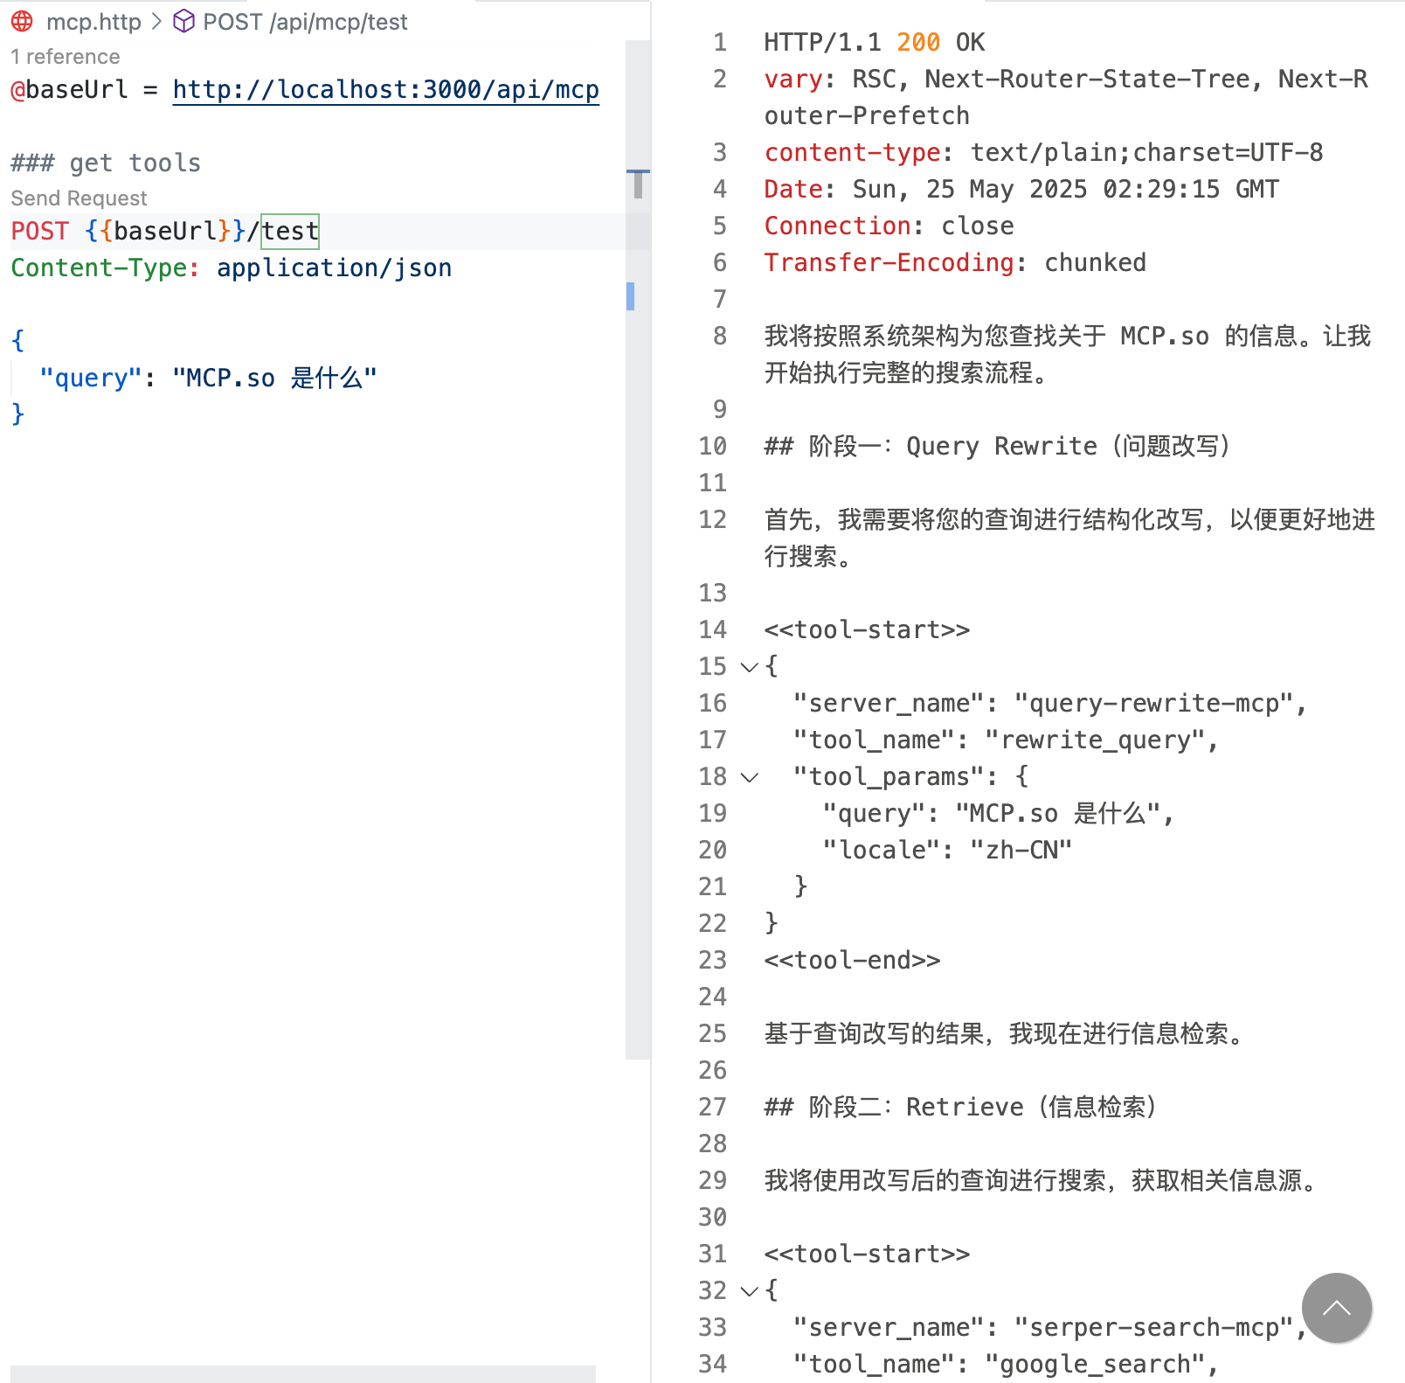Collapse the JSON block at line 15
Screen dimensions: 1405x1383
(749, 667)
